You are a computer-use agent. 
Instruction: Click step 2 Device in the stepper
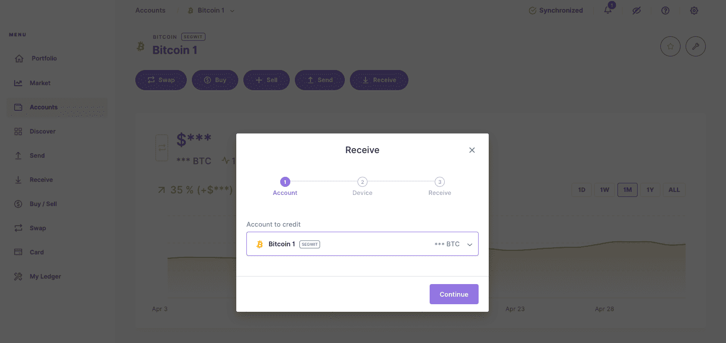[x=362, y=182]
